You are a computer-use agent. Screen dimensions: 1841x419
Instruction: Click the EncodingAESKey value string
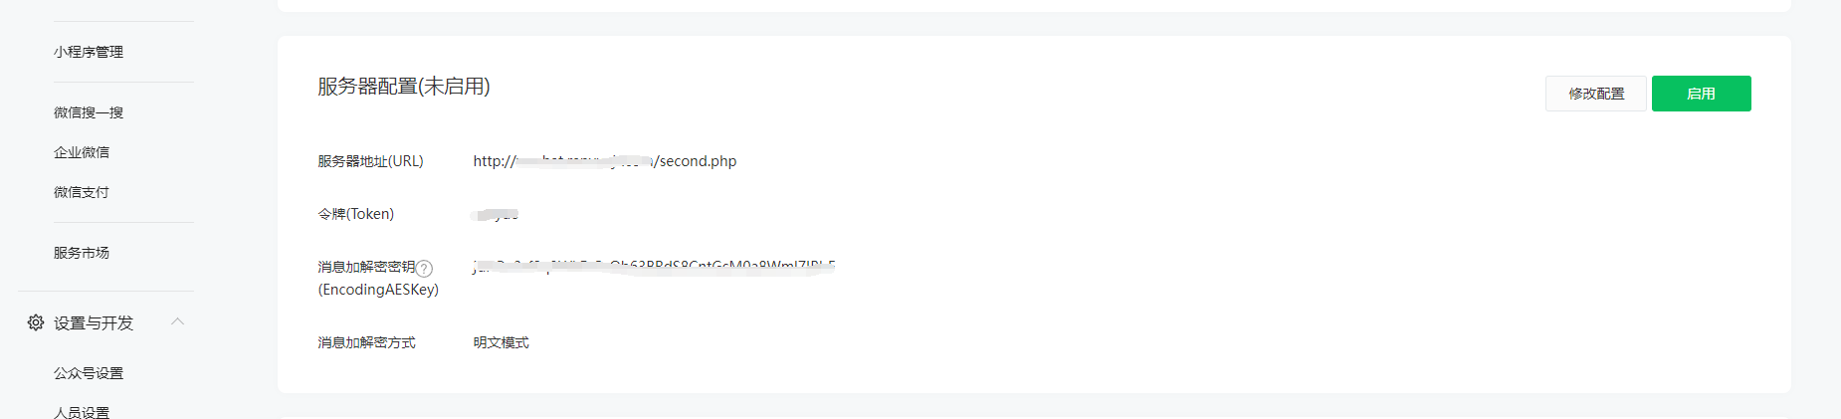(x=654, y=267)
